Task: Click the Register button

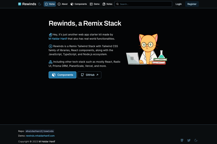Action: point(192,4)
